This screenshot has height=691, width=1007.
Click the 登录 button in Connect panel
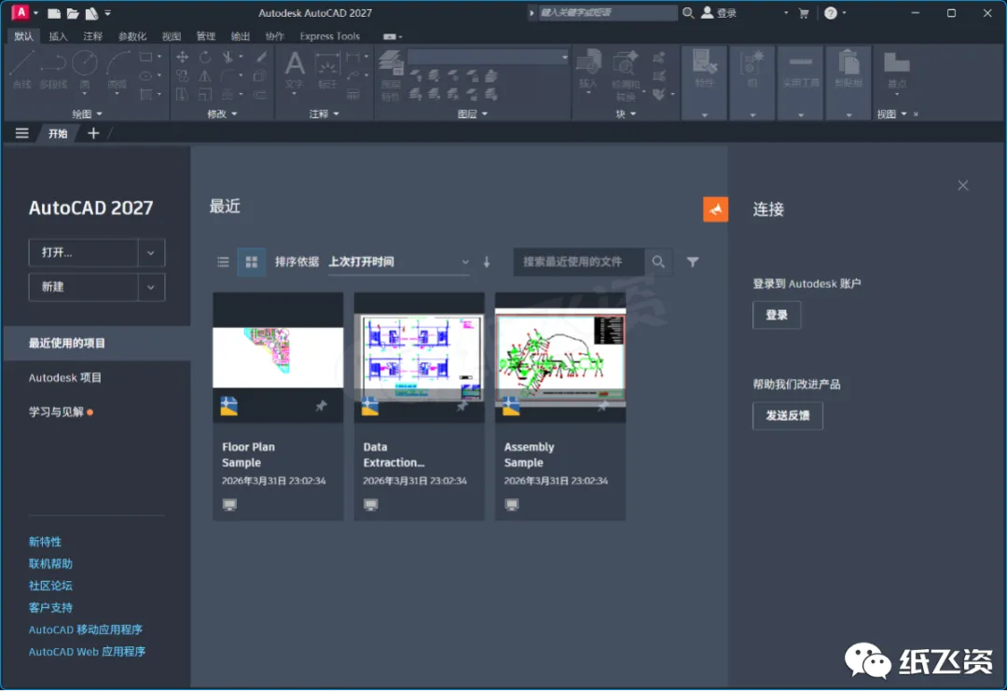coord(777,315)
